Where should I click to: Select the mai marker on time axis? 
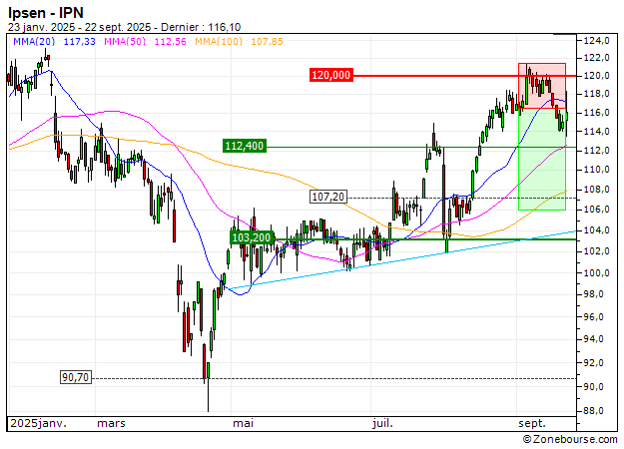tap(243, 423)
